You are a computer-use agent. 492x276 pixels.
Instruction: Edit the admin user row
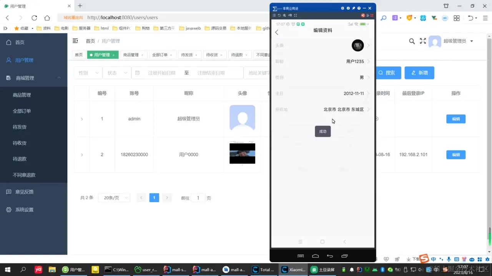456,119
